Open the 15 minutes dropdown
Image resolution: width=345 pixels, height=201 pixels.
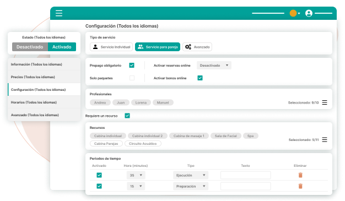pos(136,186)
